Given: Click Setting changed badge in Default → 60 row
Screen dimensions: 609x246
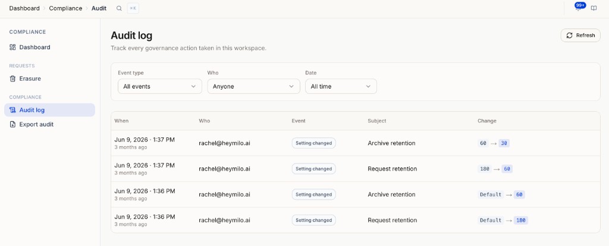Looking at the screenshot, I should pyautogui.click(x=314, y=194).
